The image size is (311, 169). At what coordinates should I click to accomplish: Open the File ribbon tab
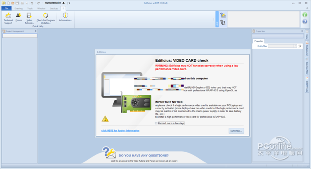coord(7,8)
